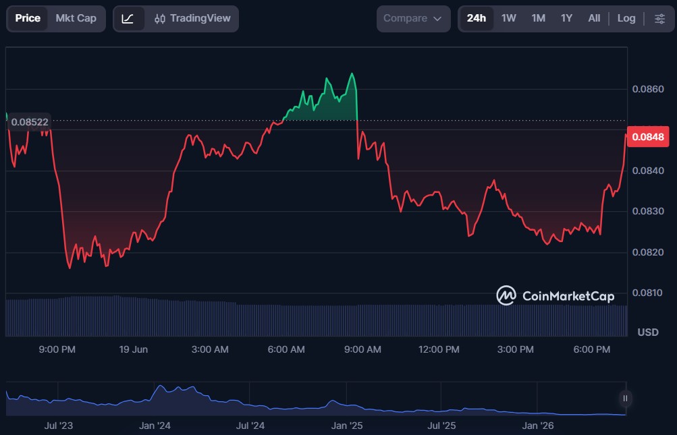
Task: Click Jan '24 on the range navigator
Action: point(155,426)
